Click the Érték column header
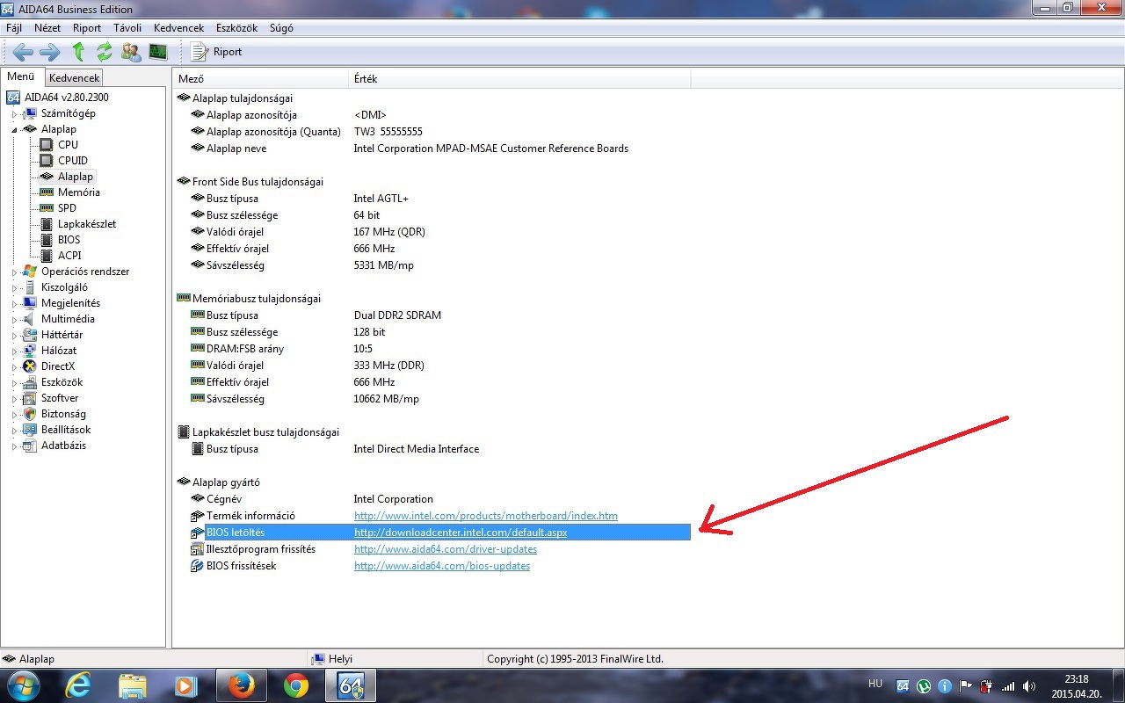This screenshot has width=1125, height=703. click(x=520, y=79)
